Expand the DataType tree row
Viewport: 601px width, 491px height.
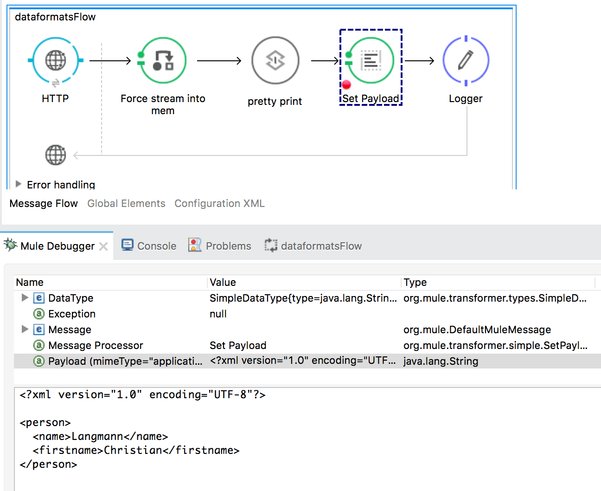pyautogui.click(x=25, y=298)
